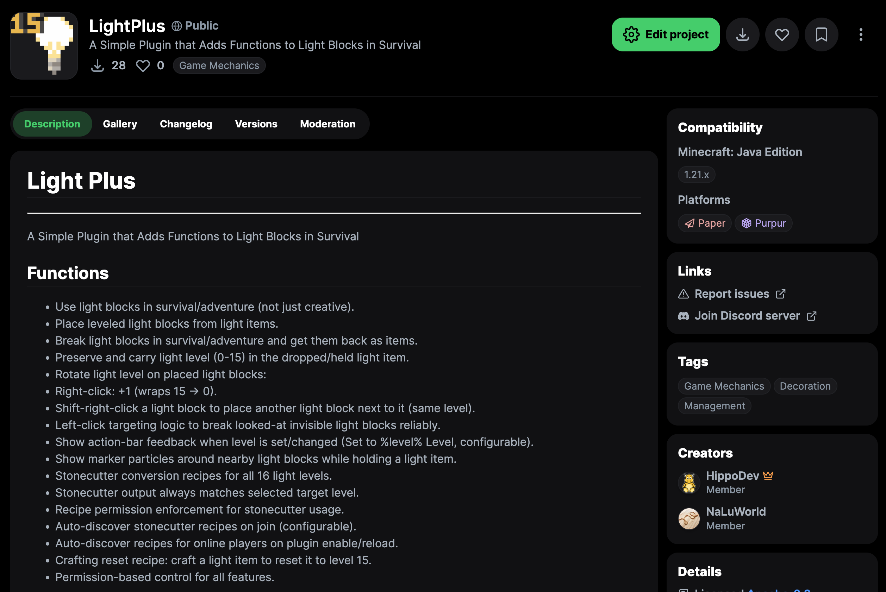Go to the Versions tab
This screenshot has height=592, width=886.
[256, 124]
